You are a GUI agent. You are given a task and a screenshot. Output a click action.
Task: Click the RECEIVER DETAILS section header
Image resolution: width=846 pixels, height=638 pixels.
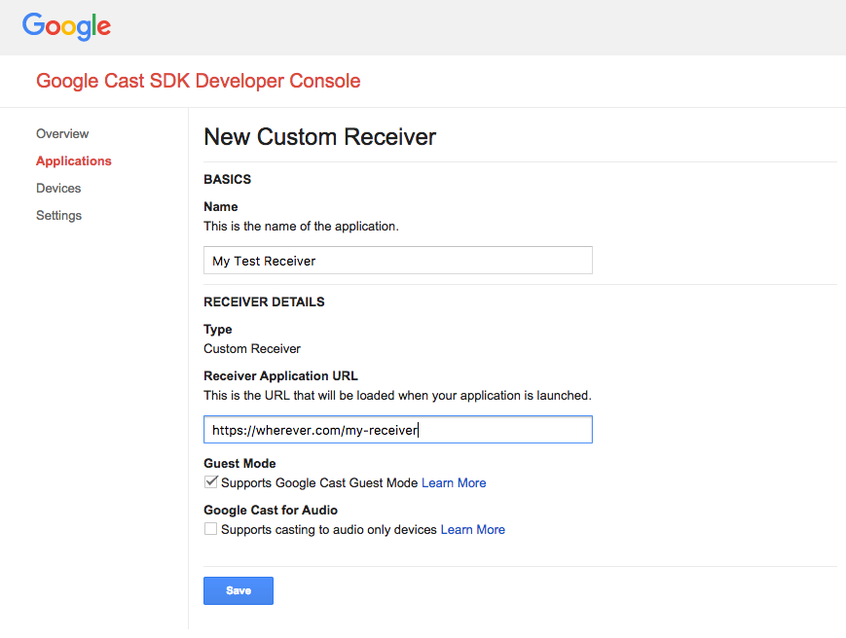[266, 301]
